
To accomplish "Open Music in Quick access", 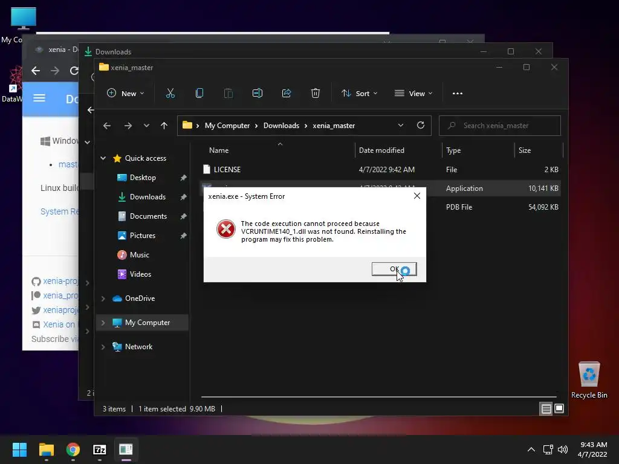I will click(139, 255).
